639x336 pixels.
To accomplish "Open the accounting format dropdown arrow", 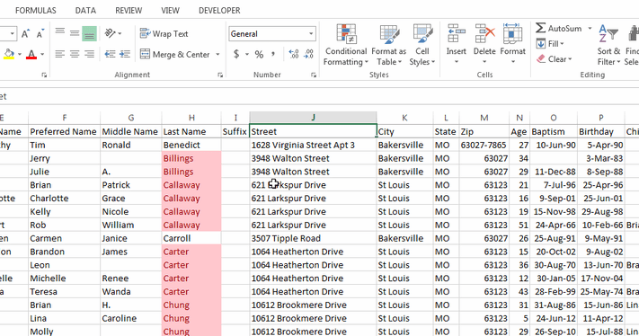I will point(247,54).
